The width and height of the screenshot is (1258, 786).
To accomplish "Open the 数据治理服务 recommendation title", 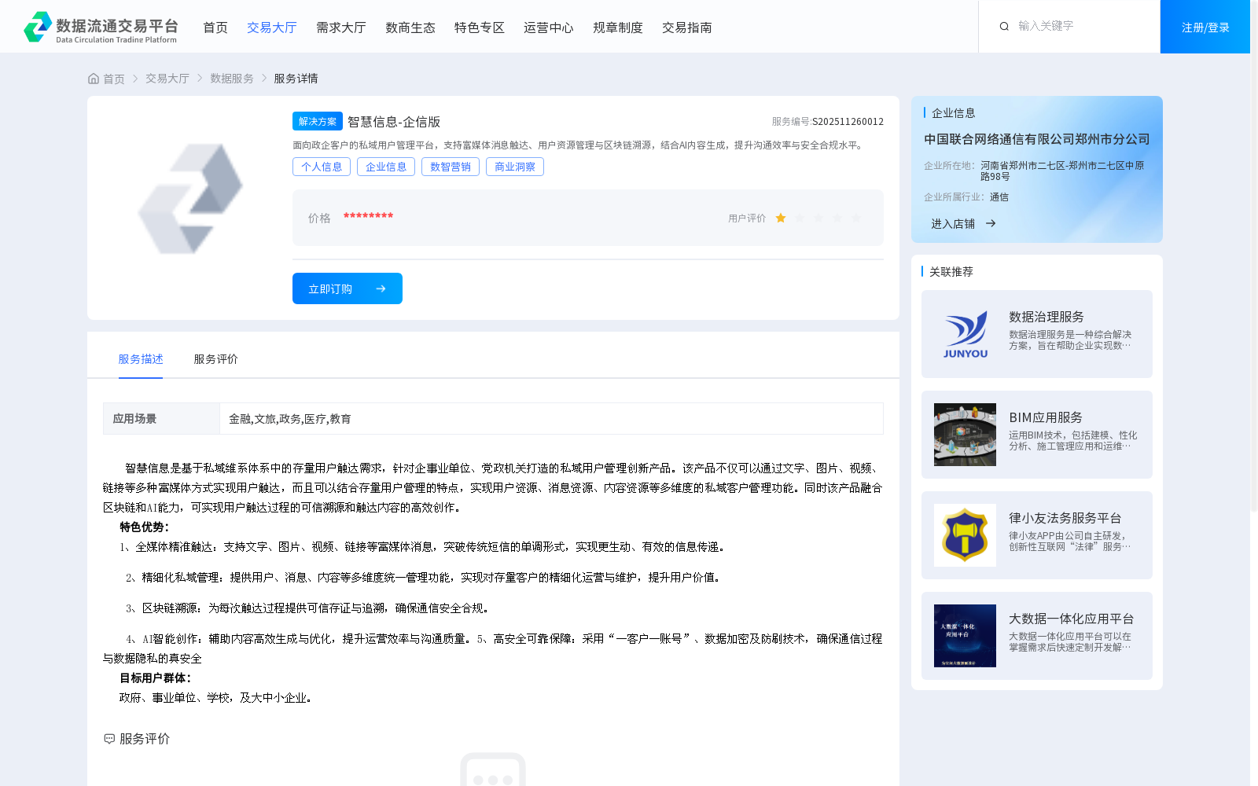I will coord(1046,317).
